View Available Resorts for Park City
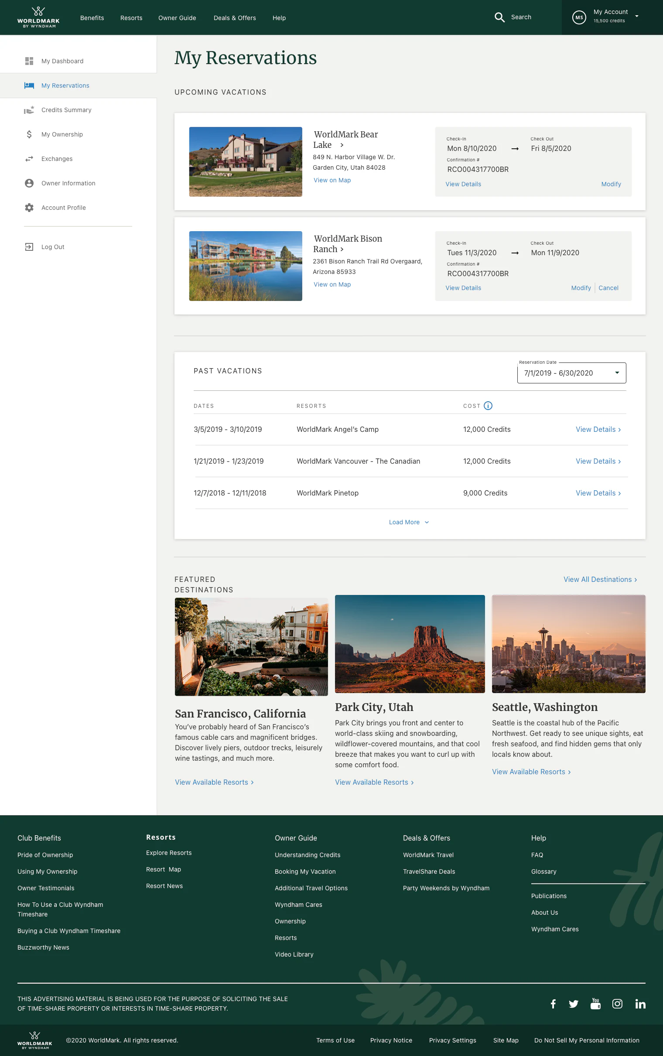 [374, 783]
